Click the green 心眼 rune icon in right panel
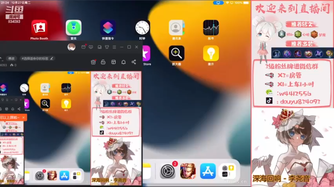Screen dimensions: 334x187 [x=298, y=34]
